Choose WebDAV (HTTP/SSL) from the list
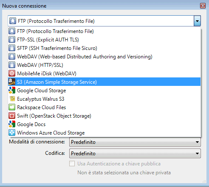The width and height of the screenshot is (209, 187). [x=104, y=65]
